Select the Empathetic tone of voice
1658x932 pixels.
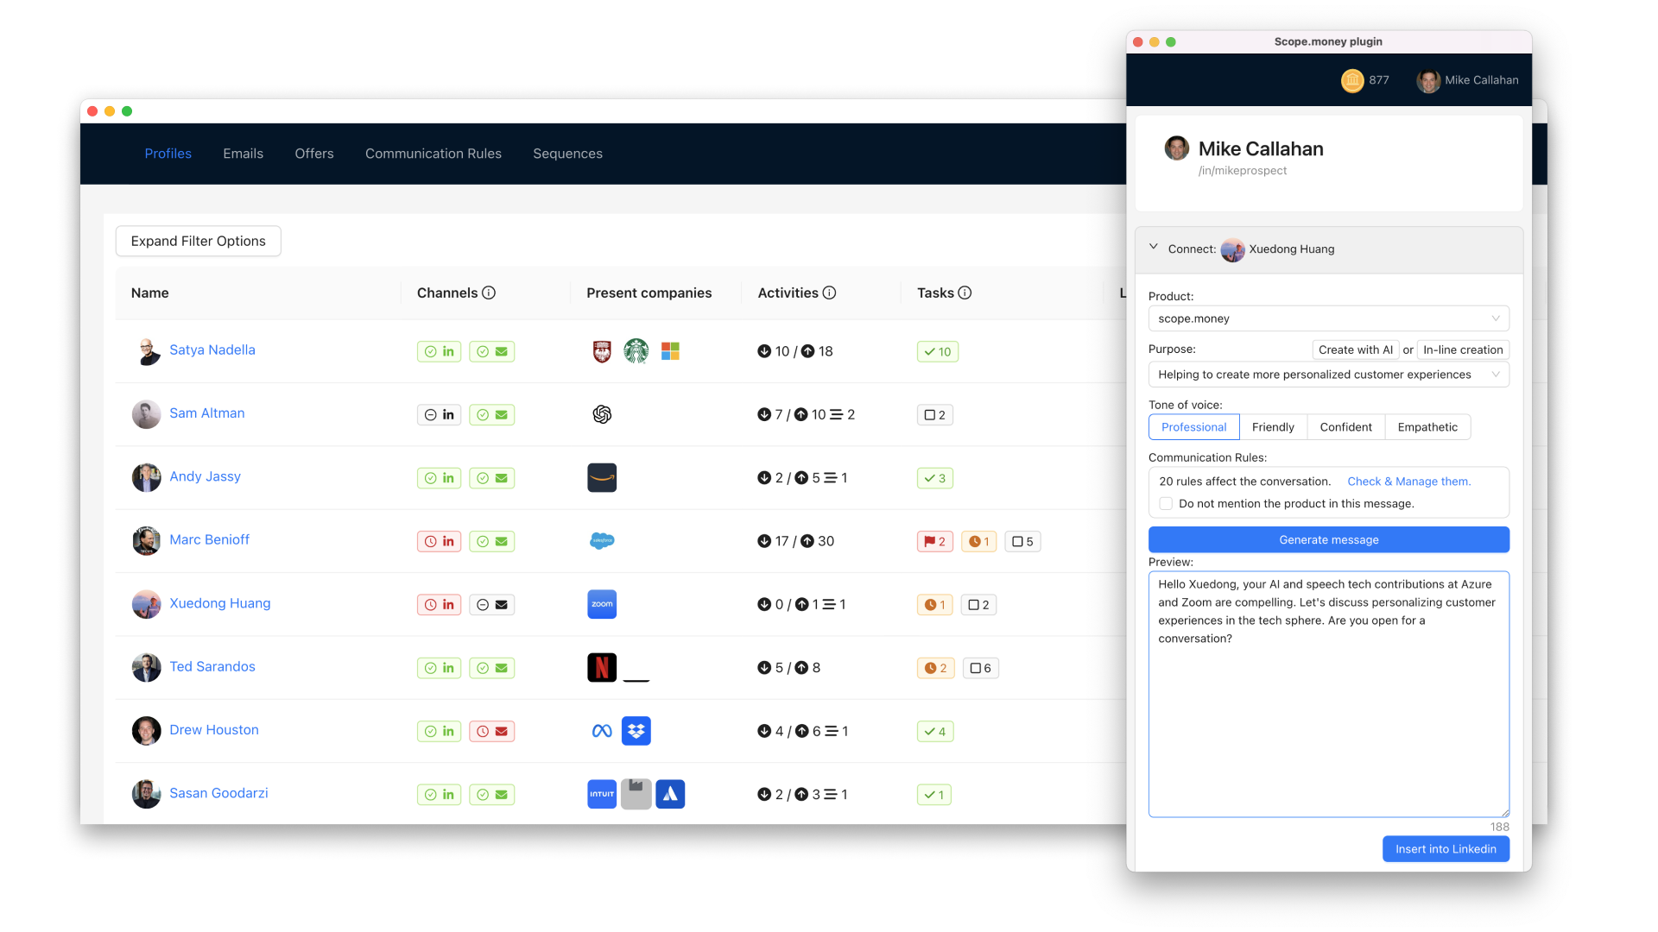tap(1427, 427)
